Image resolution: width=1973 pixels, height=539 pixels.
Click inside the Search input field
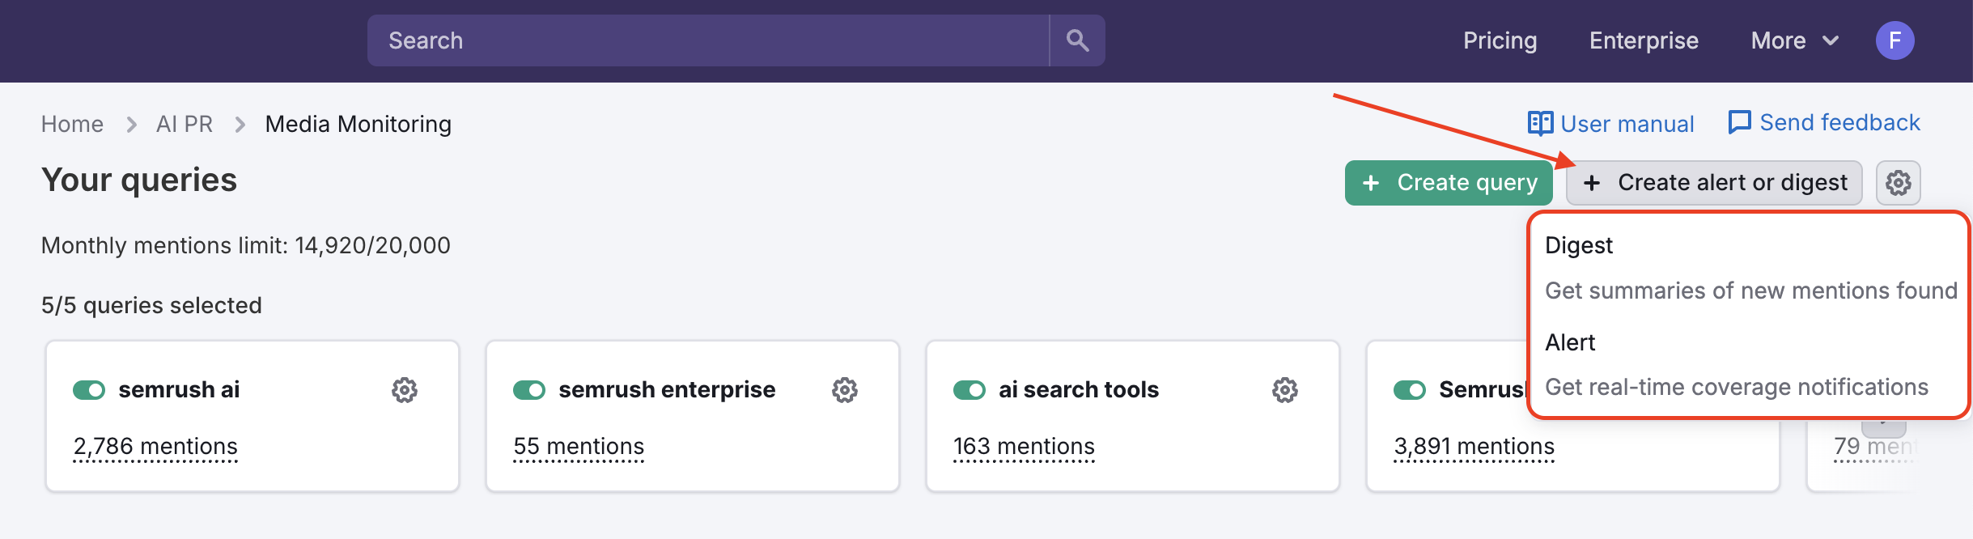pyautogui.click(x=708, y=40)
